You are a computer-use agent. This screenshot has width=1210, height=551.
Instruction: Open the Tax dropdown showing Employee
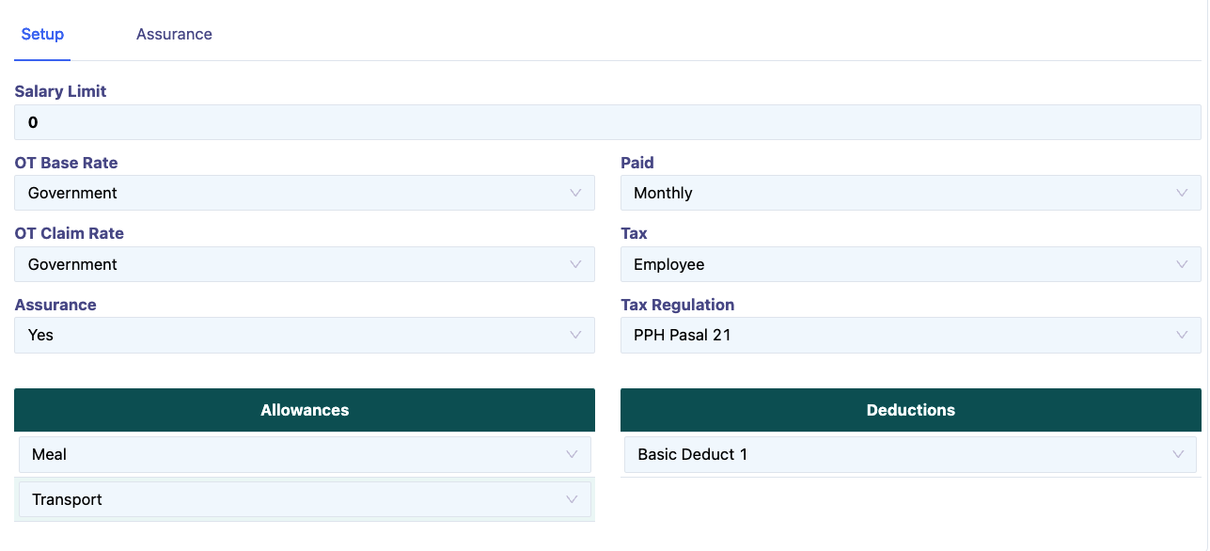click(x=909, y=264)
